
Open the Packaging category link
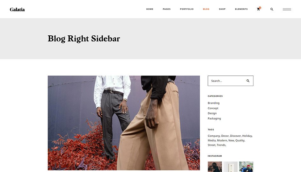214,118
